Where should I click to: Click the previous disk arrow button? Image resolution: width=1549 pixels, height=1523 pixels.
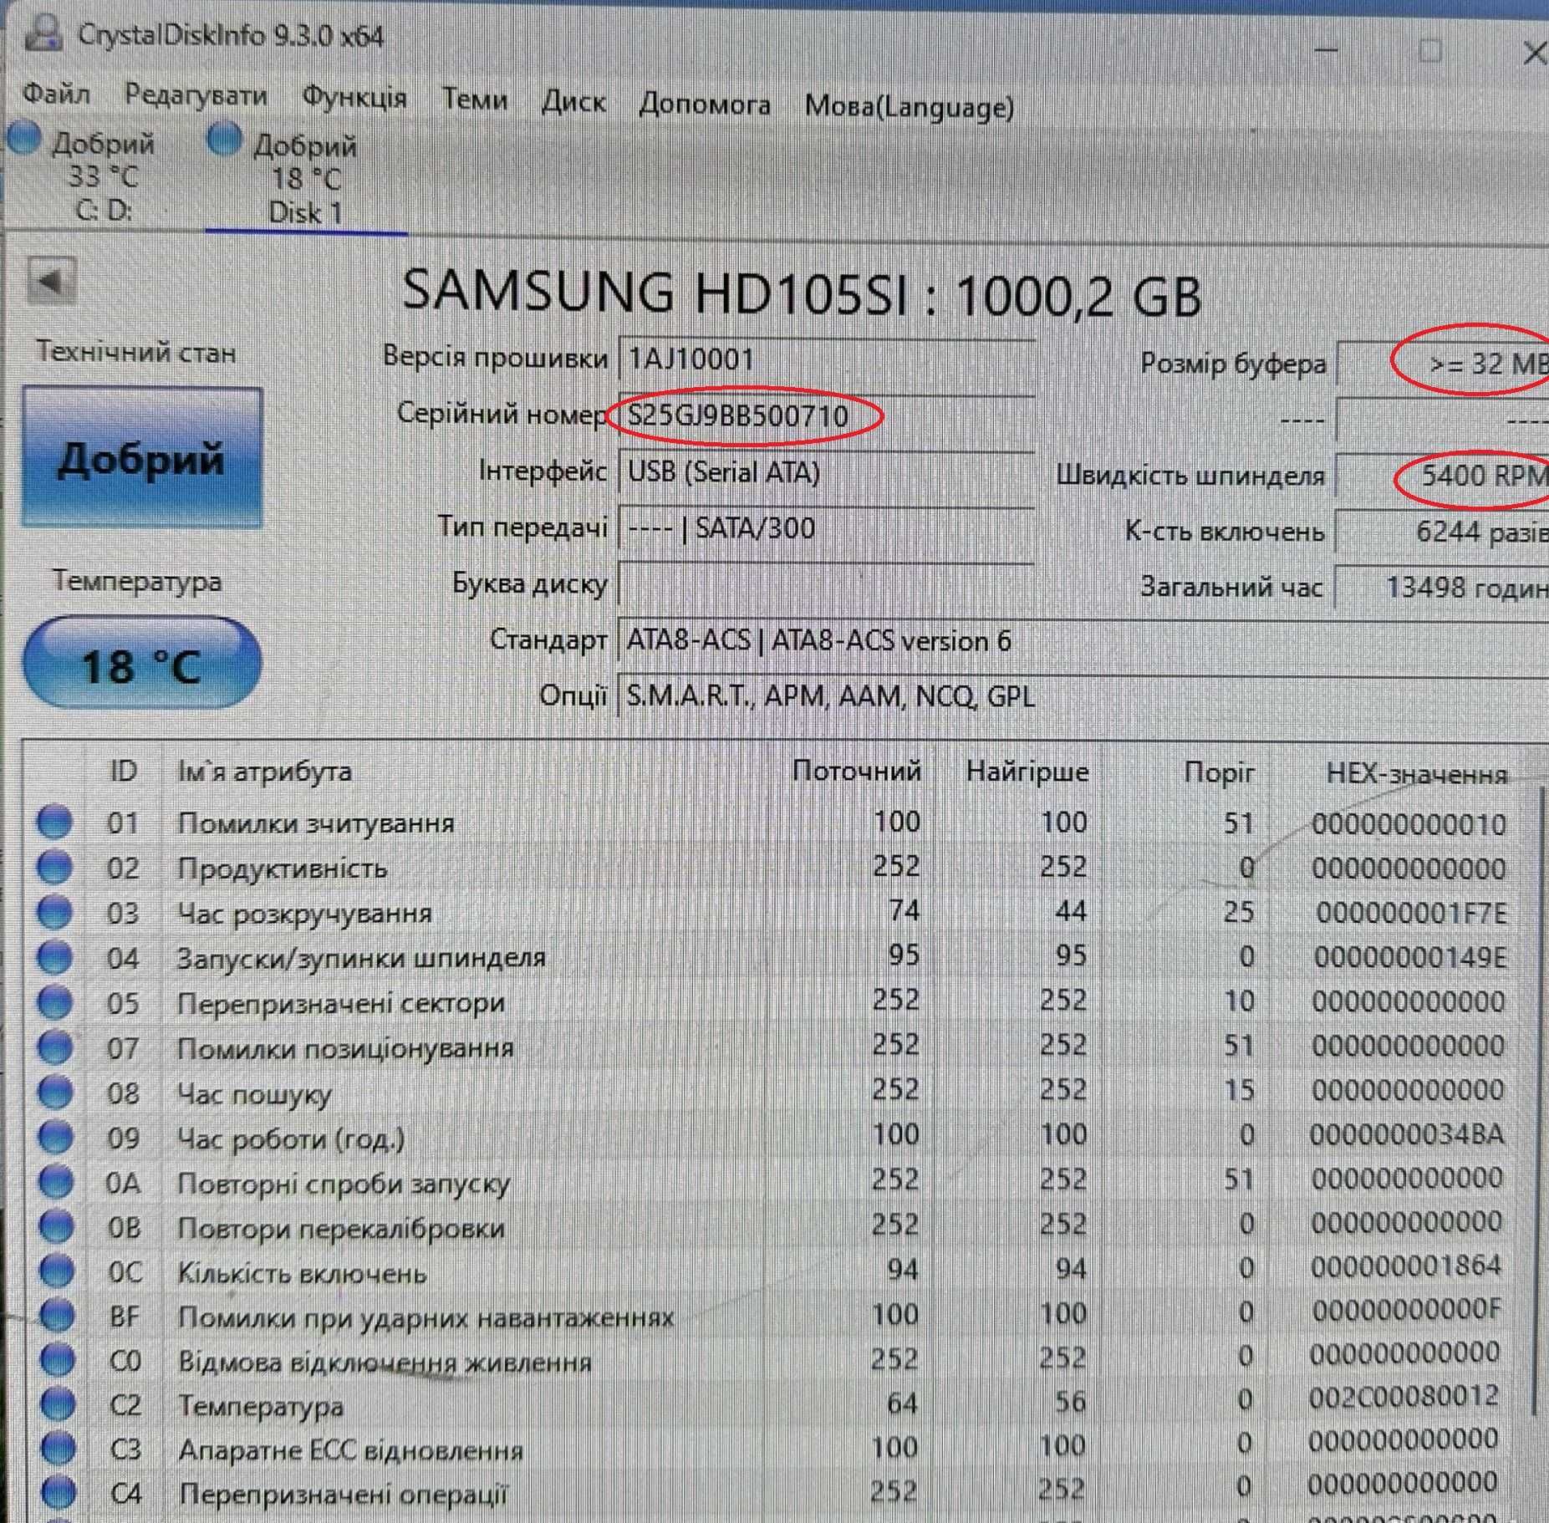tap(52, 281)
